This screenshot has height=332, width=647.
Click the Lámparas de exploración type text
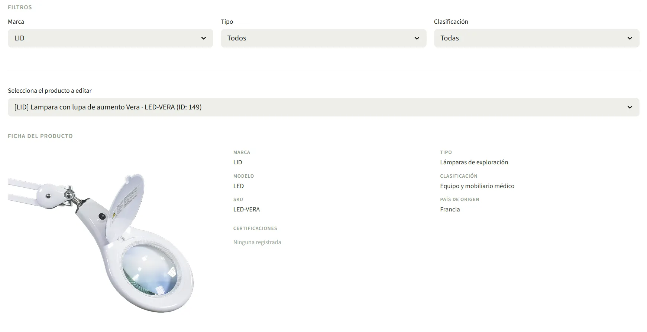474,162
